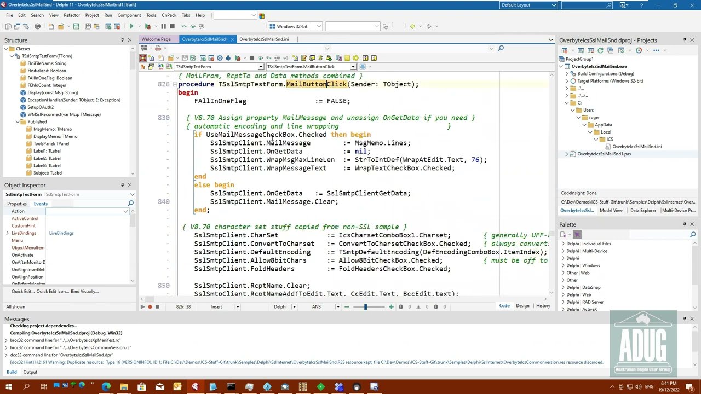The image size is (701, 394).
Task: Click the colored layout icon next to the desktop combo box
Action: (262, 15)
